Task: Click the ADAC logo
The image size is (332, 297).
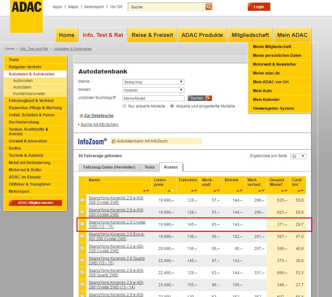Action: click(27, 16)
